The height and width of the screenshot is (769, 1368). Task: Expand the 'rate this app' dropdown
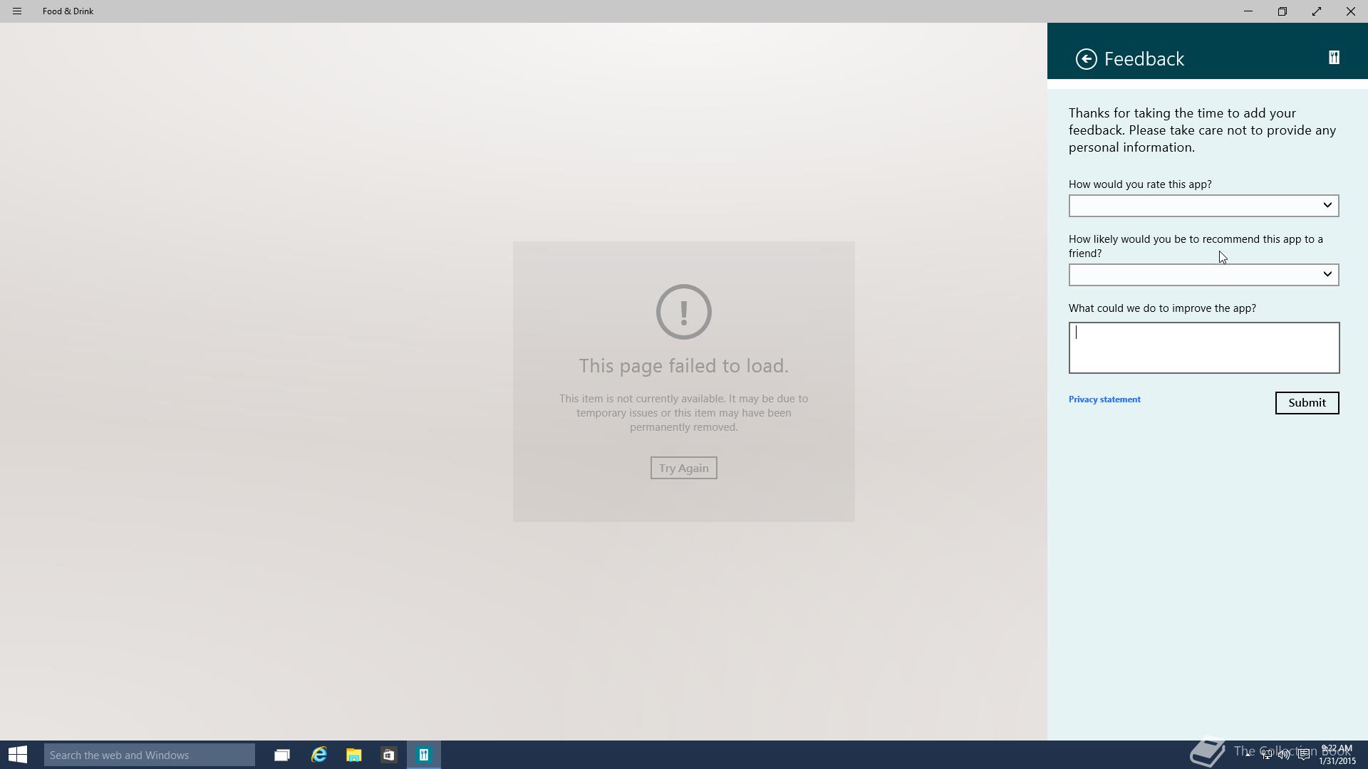[x=1203, y=206]
